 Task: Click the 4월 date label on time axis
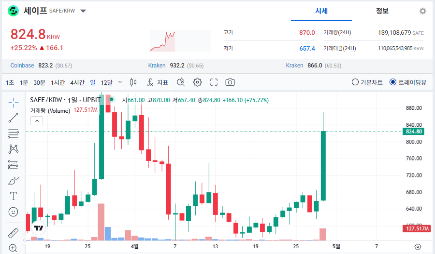pos(135,246)
